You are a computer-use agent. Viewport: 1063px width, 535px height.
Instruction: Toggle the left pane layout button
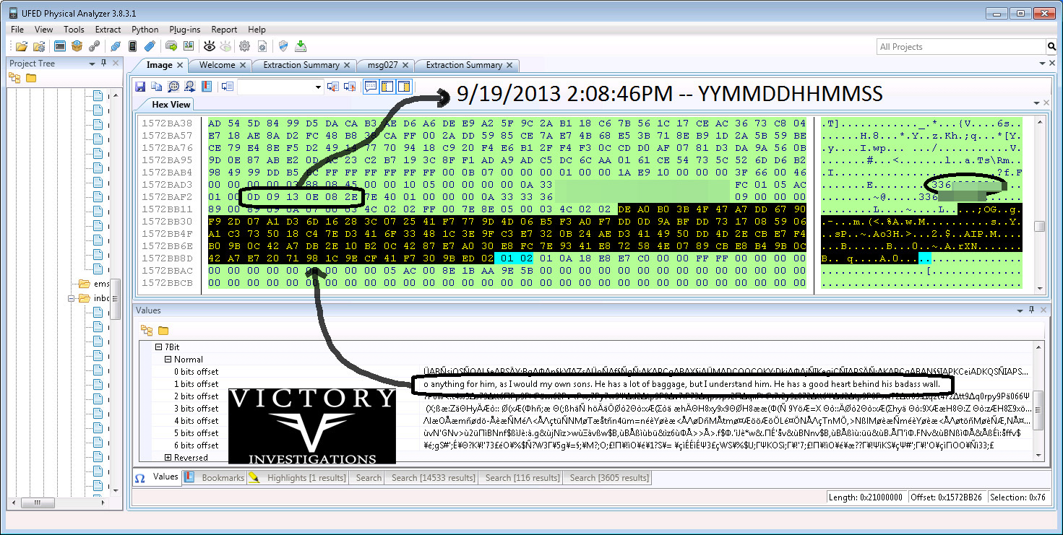[x=387, y=87]
